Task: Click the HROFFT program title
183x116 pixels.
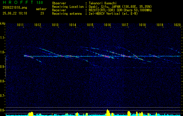Action: (18, 2)
